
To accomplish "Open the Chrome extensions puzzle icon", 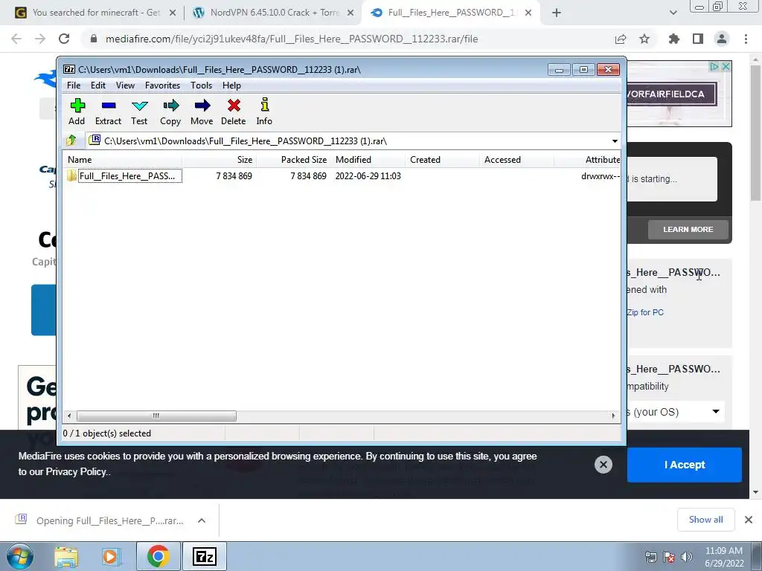I will click(674, 39).
